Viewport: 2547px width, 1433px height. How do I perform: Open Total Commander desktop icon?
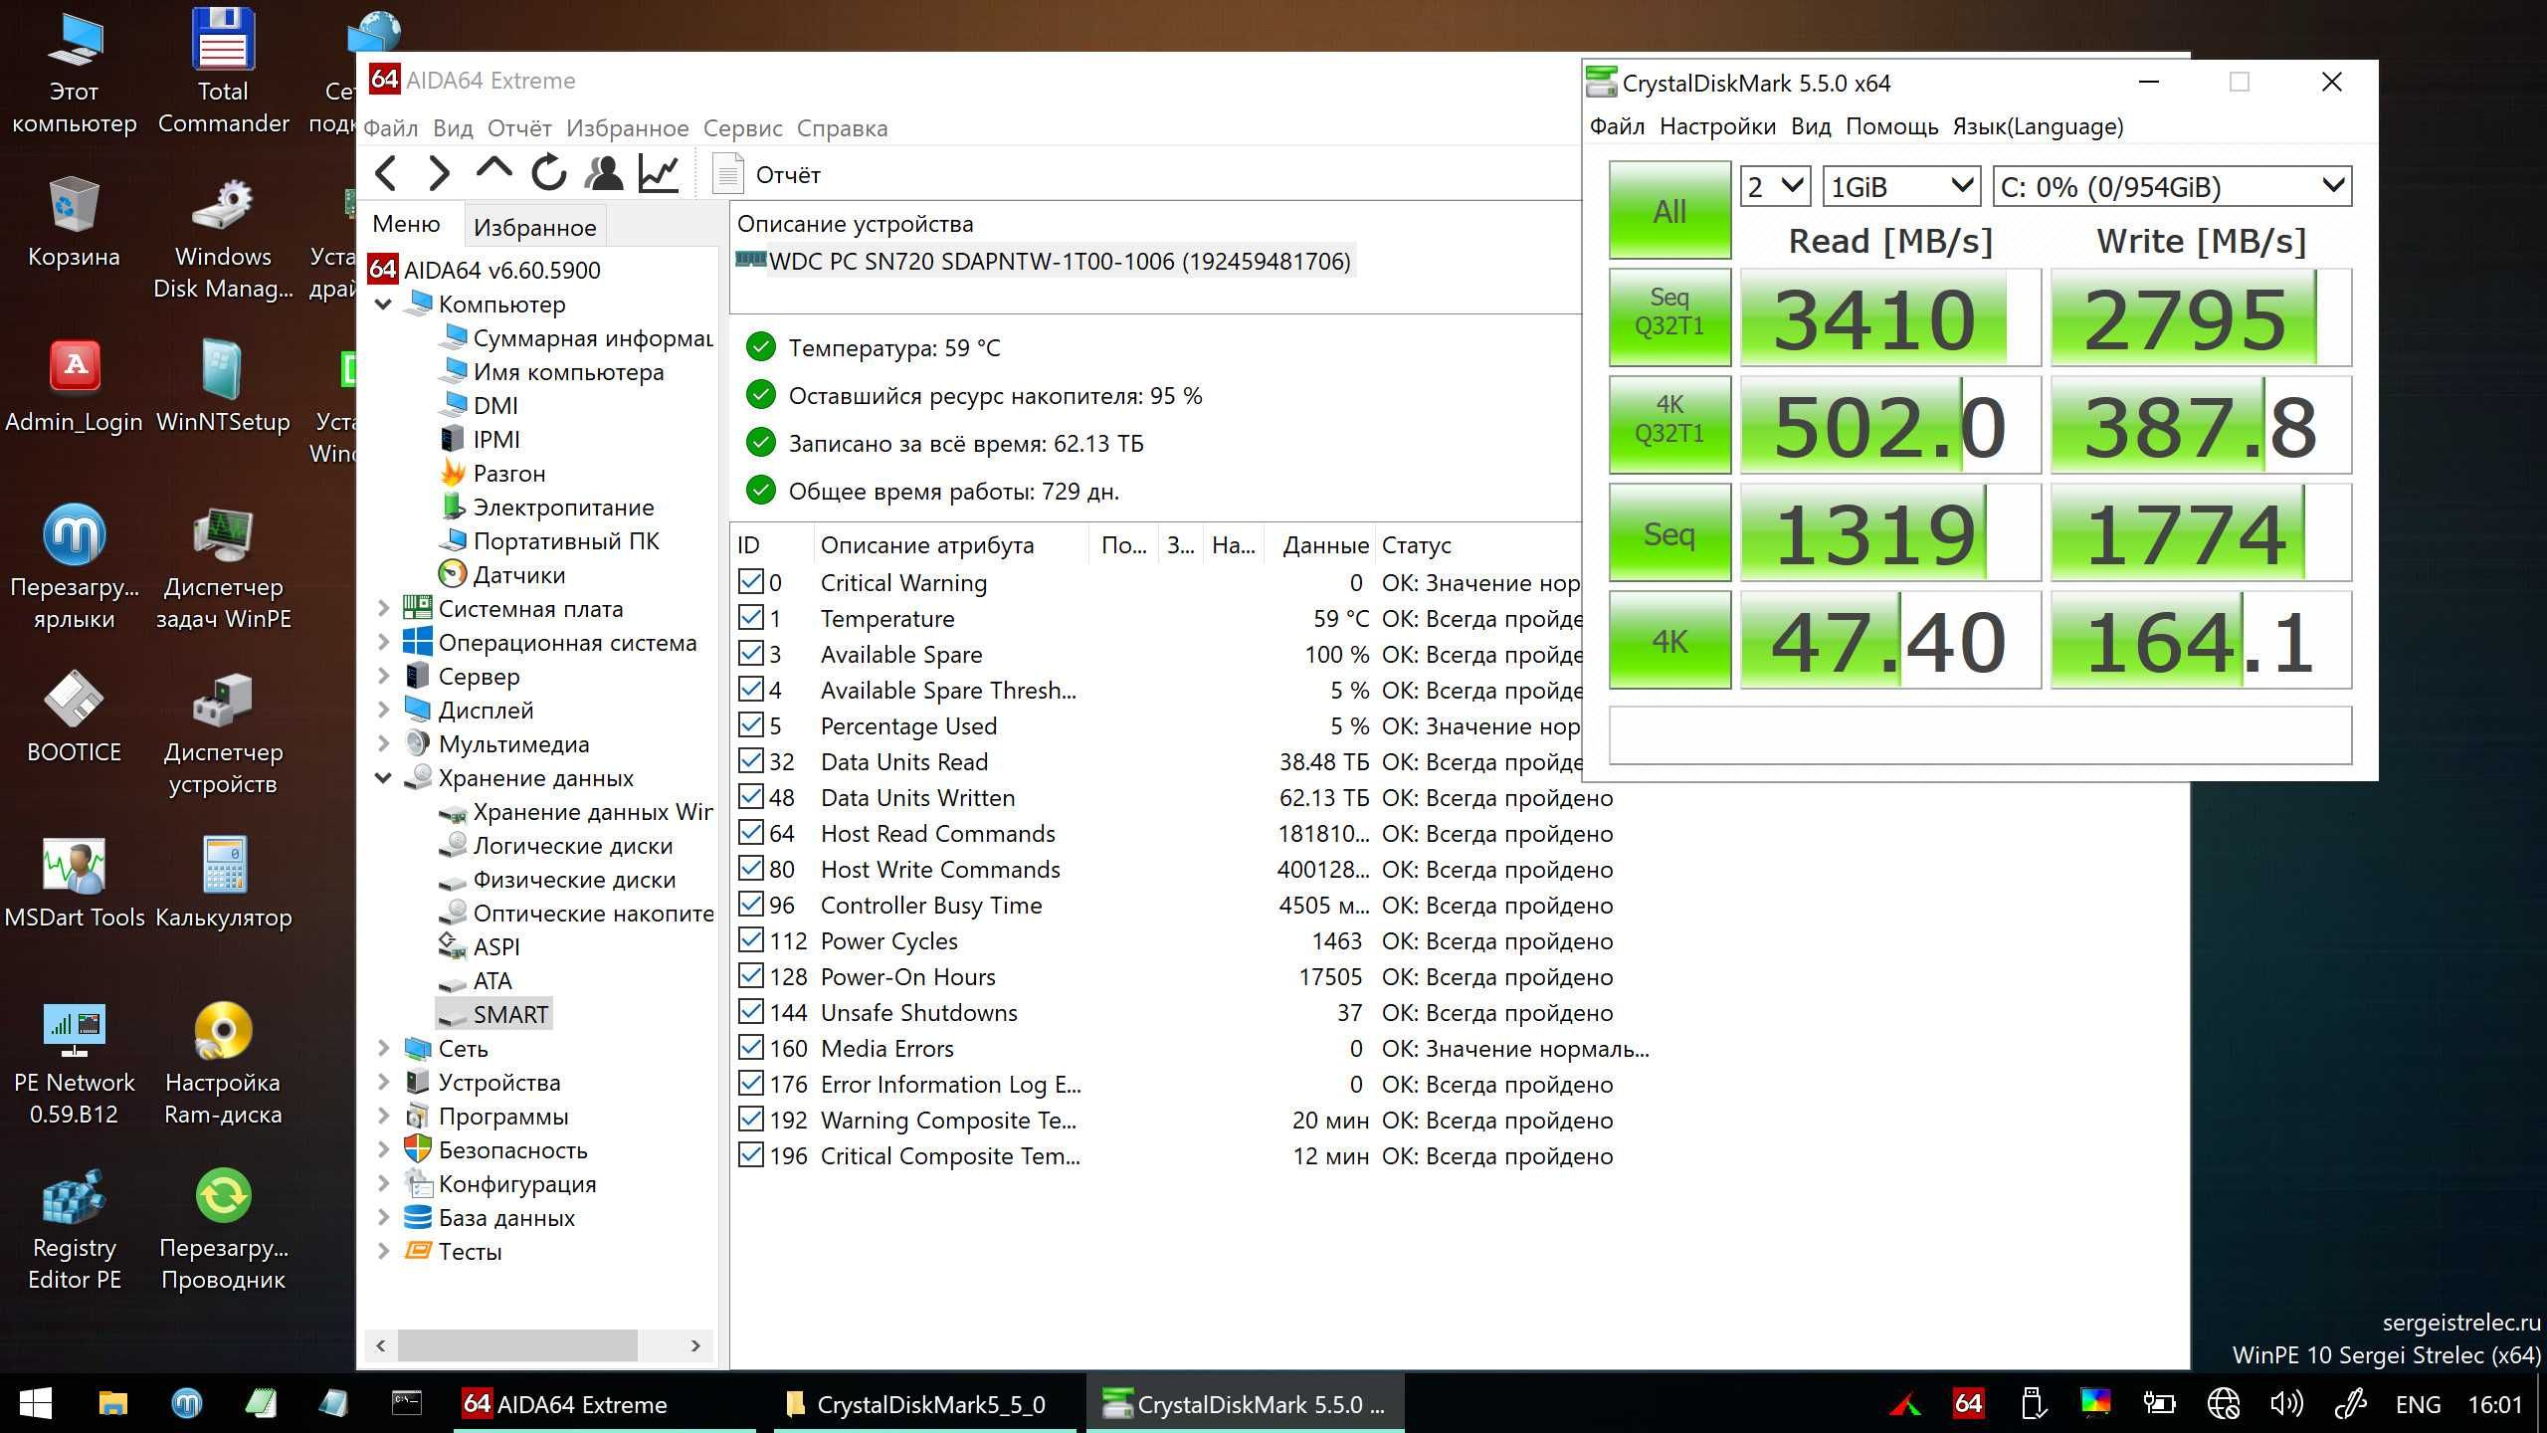(223, 72)
